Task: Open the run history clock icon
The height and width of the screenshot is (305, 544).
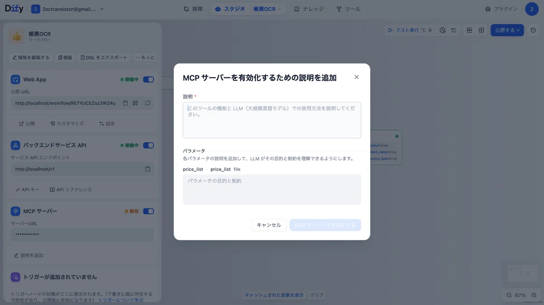Action: 442,30
